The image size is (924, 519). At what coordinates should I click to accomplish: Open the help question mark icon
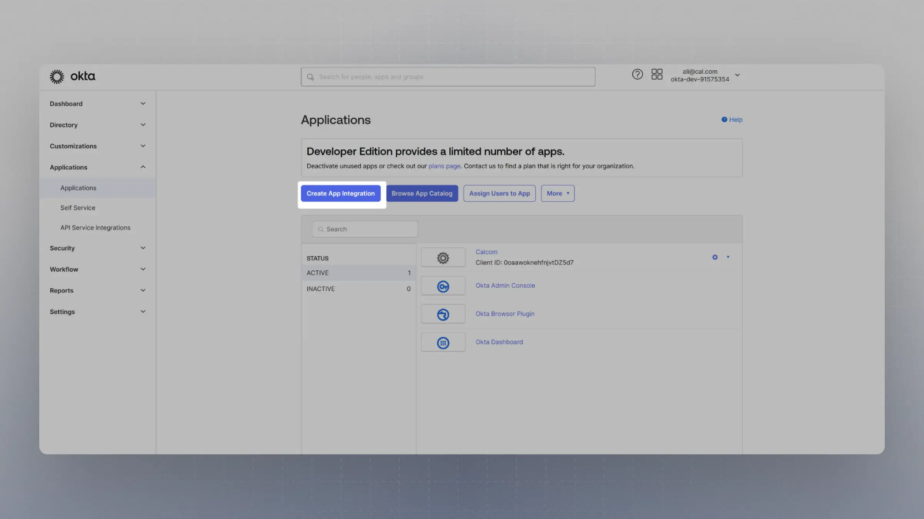click(637, 74)
